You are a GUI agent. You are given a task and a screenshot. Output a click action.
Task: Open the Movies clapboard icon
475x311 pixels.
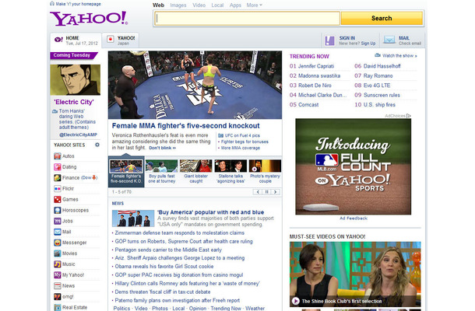pos(58,253)
